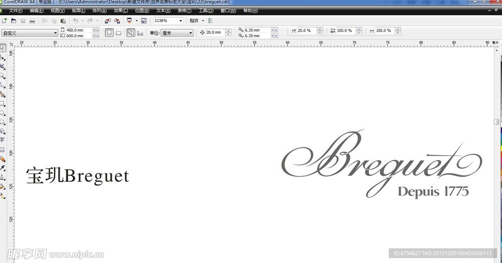This screenshot has width=502, height=263.
Task: Click the Import icon in the toolbar
Action: tap(108, 21)
